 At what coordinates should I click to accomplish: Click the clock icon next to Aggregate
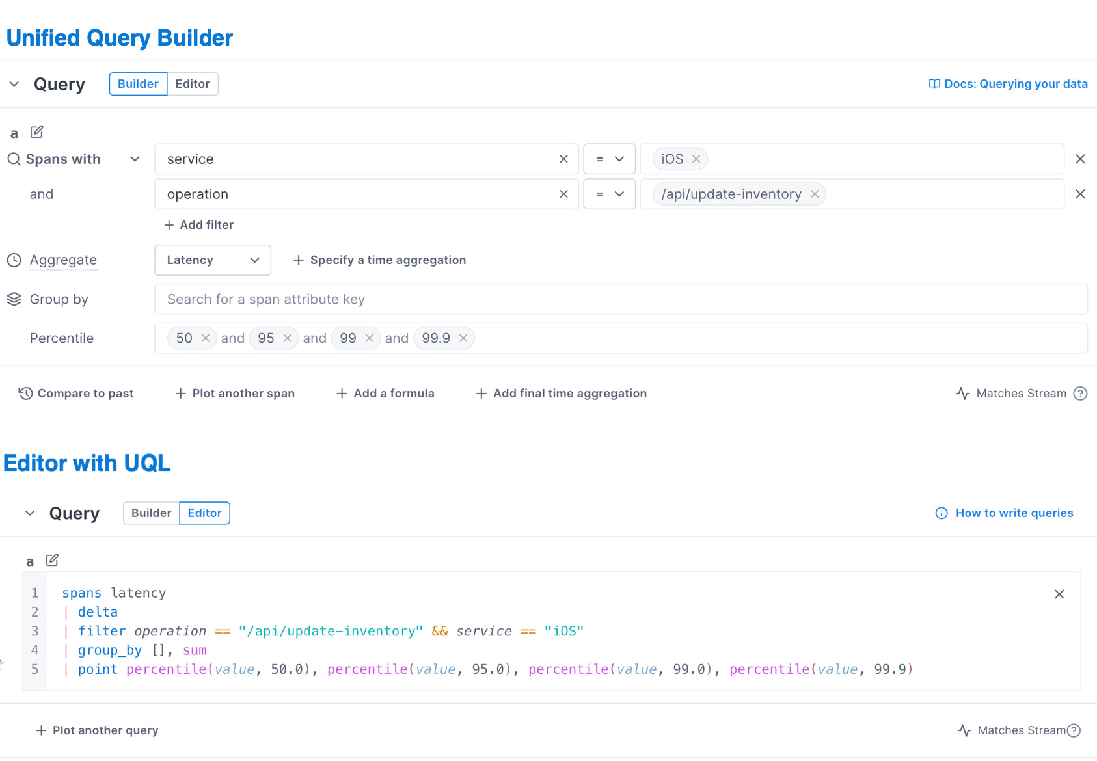[x=14, y=260]
